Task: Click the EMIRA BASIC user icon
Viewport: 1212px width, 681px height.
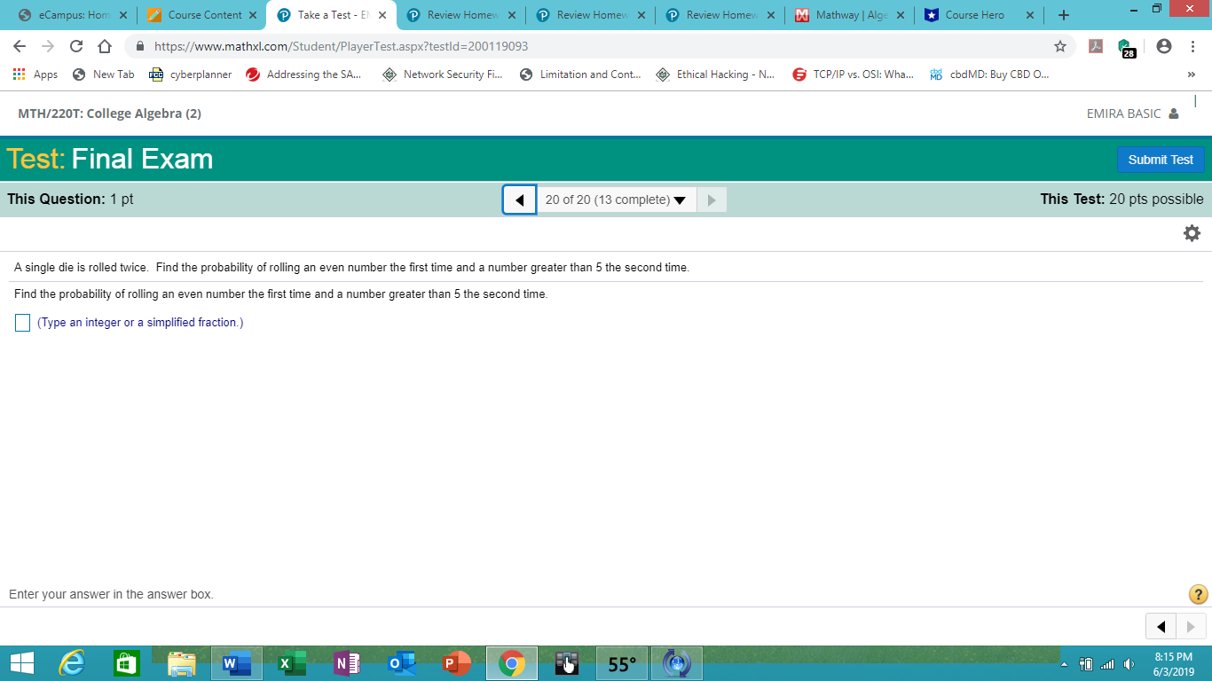Action: point(1173,113)
